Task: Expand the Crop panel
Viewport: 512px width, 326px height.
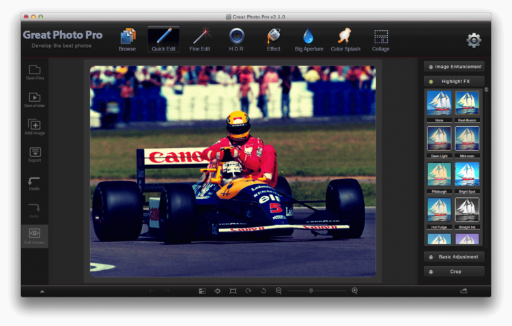Action: pos(454,271)
